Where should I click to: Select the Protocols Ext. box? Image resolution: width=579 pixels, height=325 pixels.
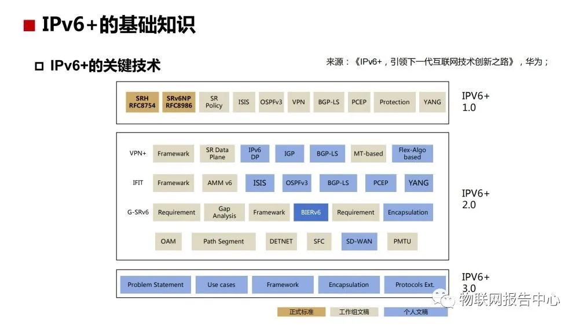click(x=415, y=285)
